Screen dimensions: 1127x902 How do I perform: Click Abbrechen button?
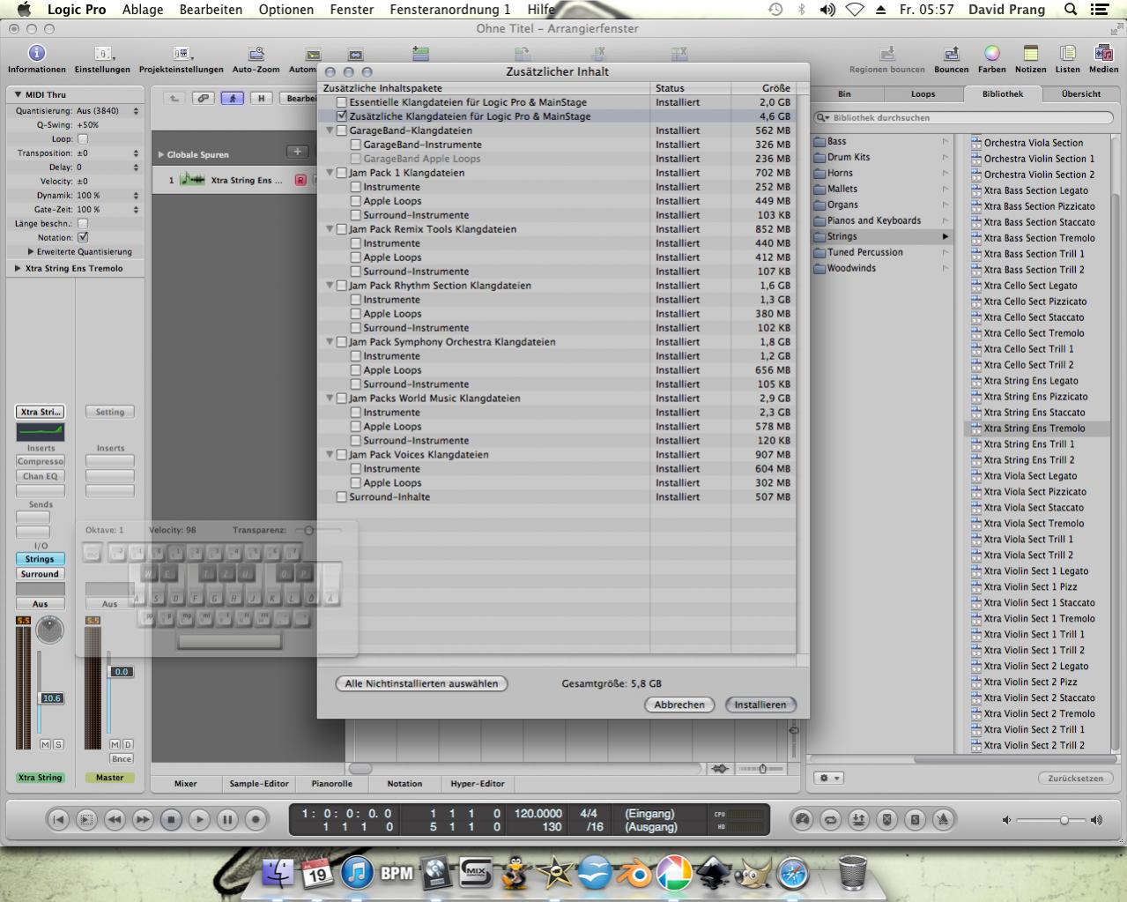tap(679, 704)
